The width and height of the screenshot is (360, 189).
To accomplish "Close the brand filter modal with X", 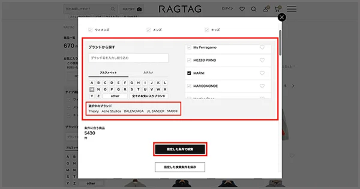I will 281,17.
